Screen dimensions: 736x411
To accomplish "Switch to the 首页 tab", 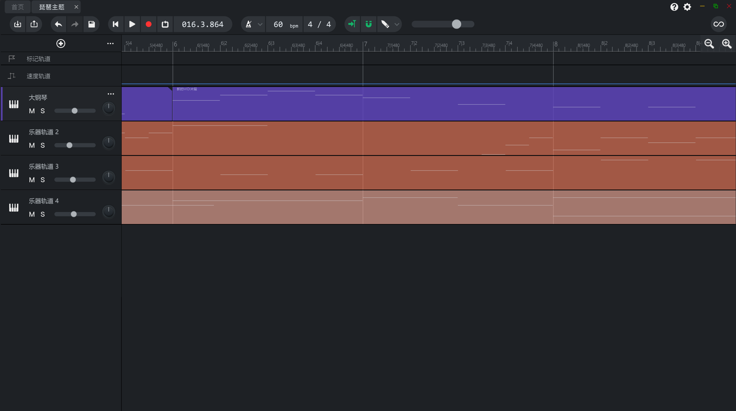I will (x=18, y=7).
